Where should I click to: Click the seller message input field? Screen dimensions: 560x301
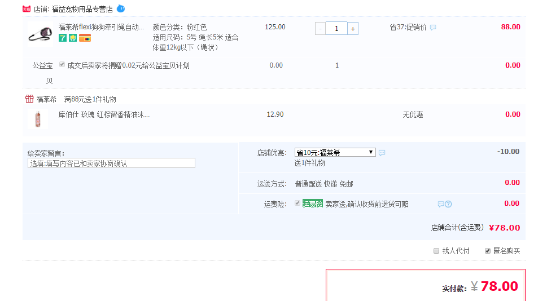[111, 163]
